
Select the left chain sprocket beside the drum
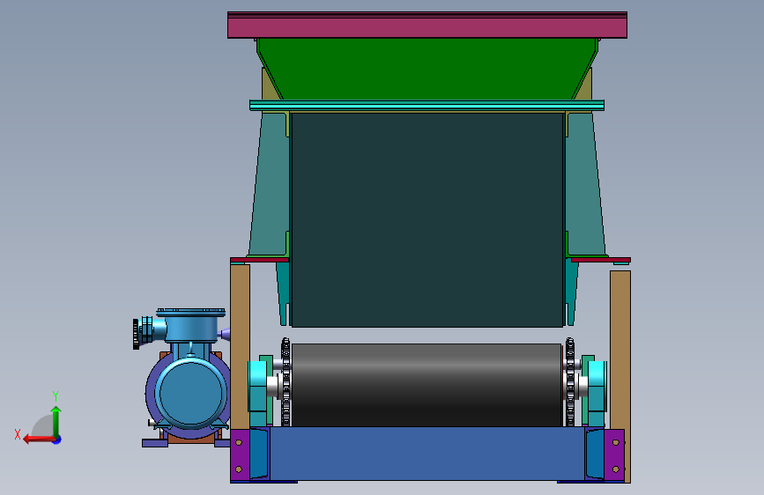286,382
